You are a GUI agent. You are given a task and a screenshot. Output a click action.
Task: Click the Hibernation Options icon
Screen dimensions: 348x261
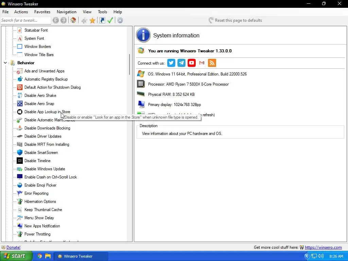point(20,202)
